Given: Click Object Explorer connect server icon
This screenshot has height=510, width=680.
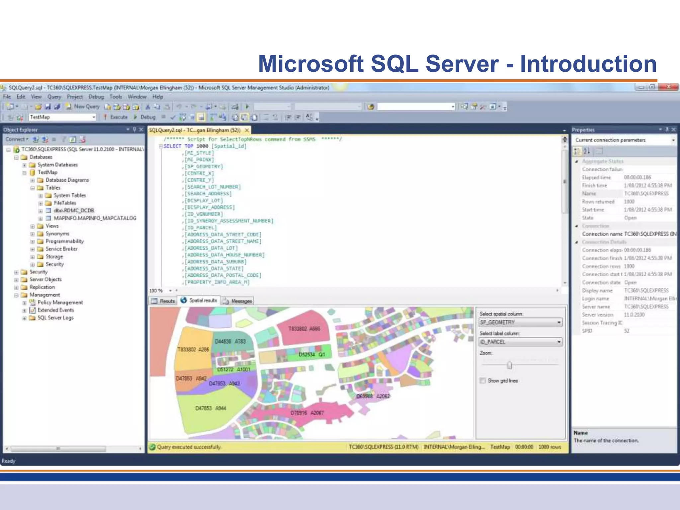Looking at the screenshot, I should [x=36, y=139].
